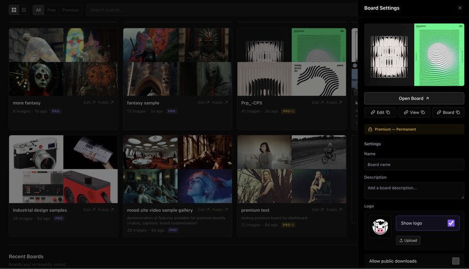Enable Allow public downloads checkbox
The height and width of the screenshot is (269, 469).
pos(455,261)
